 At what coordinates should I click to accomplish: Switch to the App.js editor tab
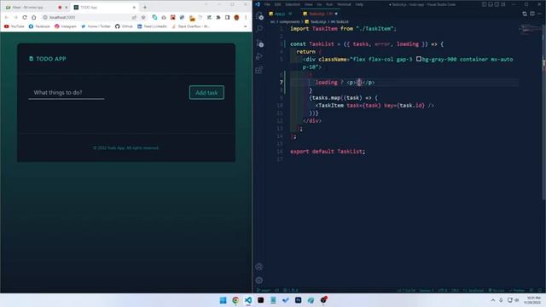click(x=281, y=14)
